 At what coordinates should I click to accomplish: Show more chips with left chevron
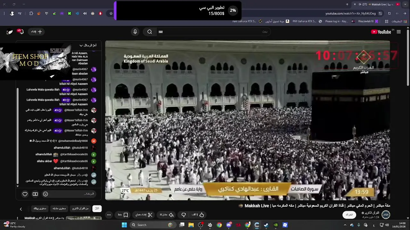click(x=21, y=209)
